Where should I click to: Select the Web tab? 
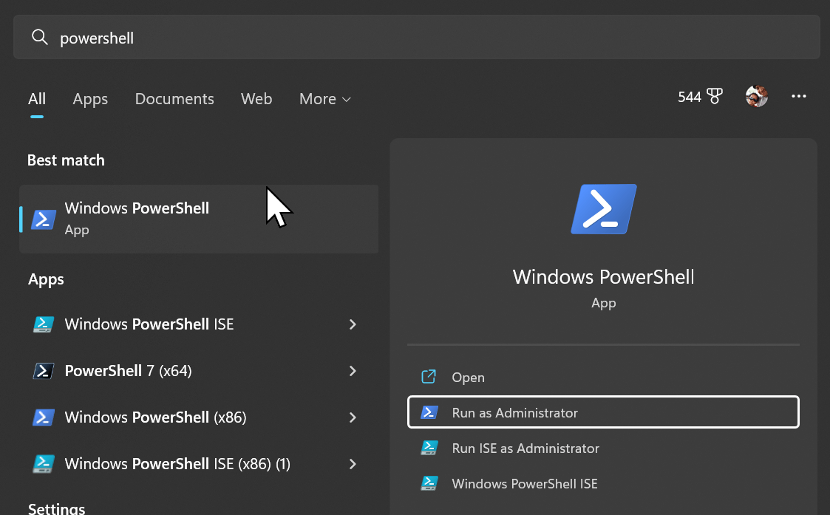click(256, 99)
